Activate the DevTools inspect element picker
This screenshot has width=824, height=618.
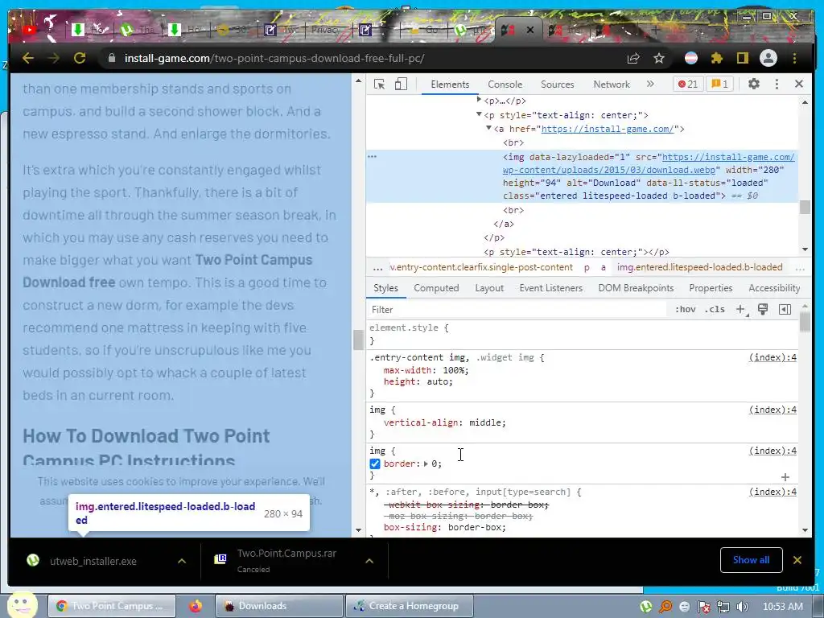[379, 84]
